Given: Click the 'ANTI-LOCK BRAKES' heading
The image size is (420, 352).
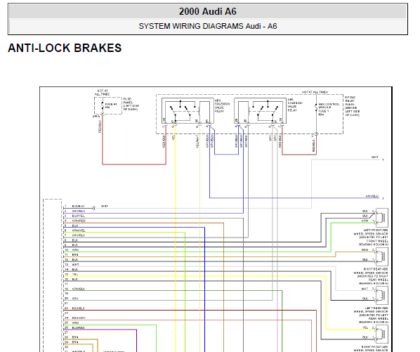Looking at the screenshot, I should pos(65,48).
